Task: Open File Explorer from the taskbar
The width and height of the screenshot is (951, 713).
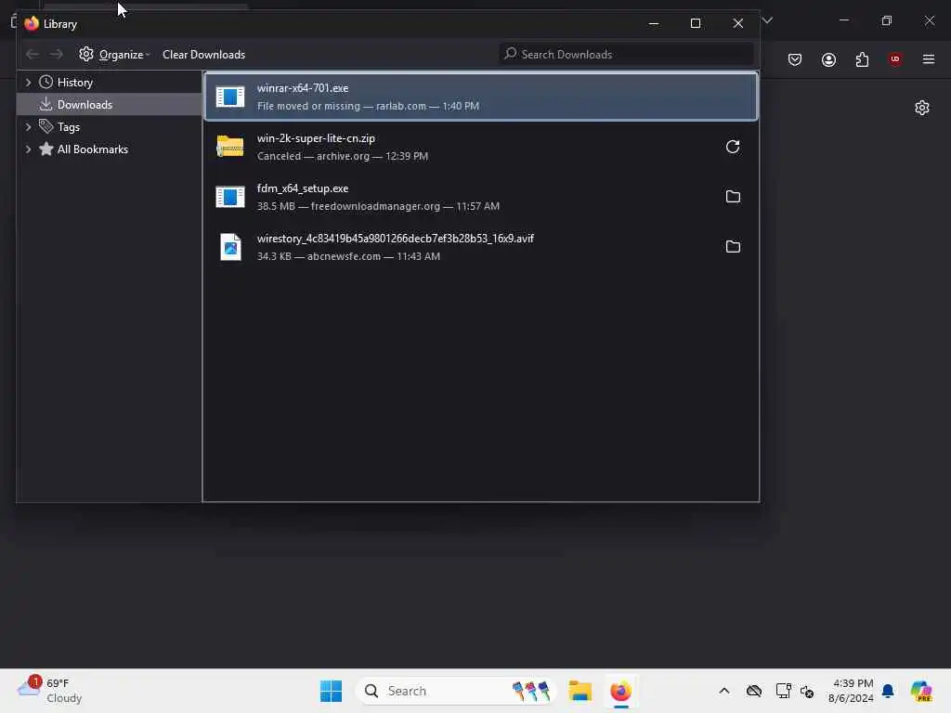Action: [580, 691]
